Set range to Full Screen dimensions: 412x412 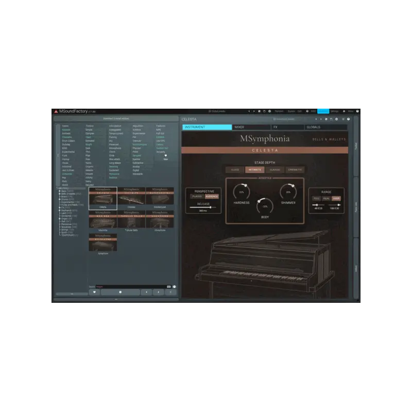tap(317, 198)
